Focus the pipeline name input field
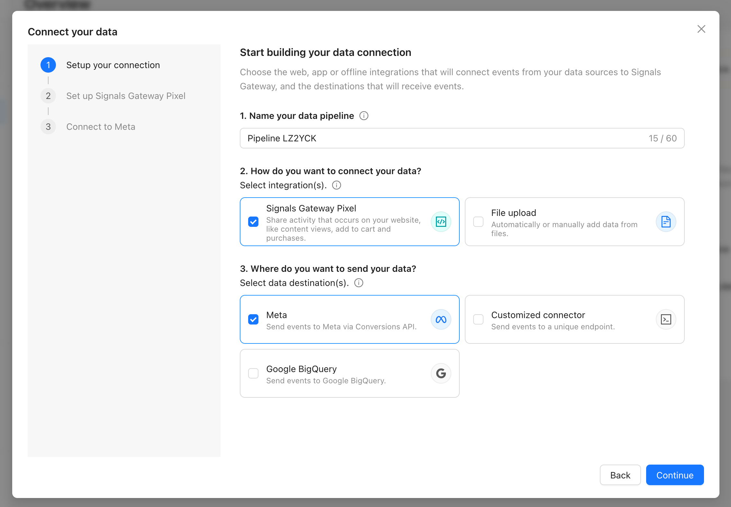This screenshot has width=731, height=507. (x=462, y=138)
